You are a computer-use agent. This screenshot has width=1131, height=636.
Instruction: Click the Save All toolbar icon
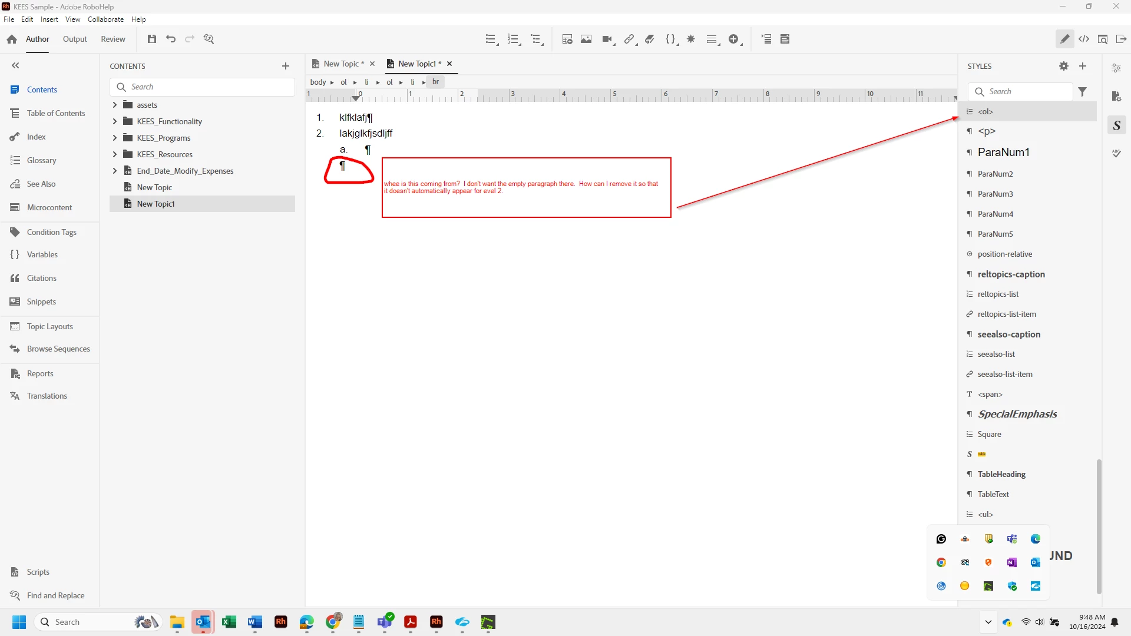pyautogui.click(x=151, y=39)
